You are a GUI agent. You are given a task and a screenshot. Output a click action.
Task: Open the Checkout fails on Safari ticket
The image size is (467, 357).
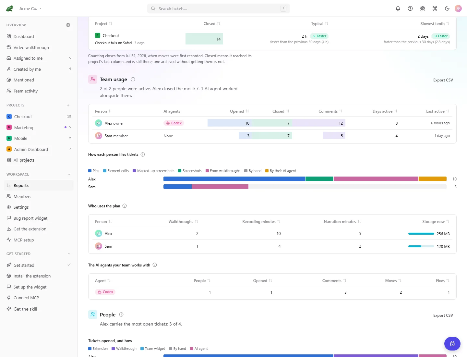(x=113, y=43)
